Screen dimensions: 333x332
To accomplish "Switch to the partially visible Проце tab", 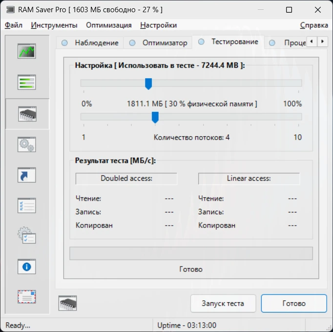I will point(286,42).
